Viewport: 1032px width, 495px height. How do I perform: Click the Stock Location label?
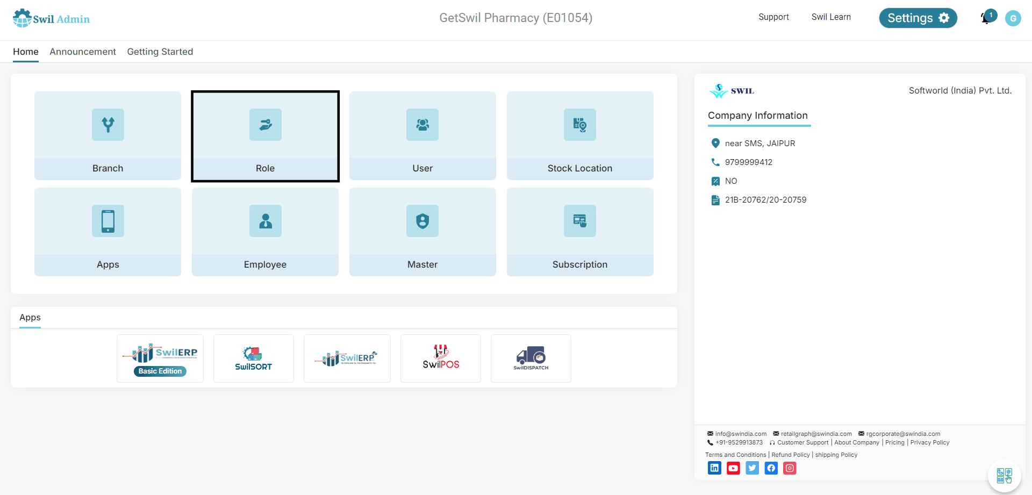pos(580,168)
